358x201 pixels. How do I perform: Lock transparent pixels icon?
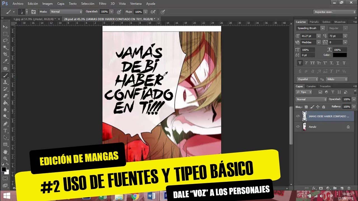(306, 107)
